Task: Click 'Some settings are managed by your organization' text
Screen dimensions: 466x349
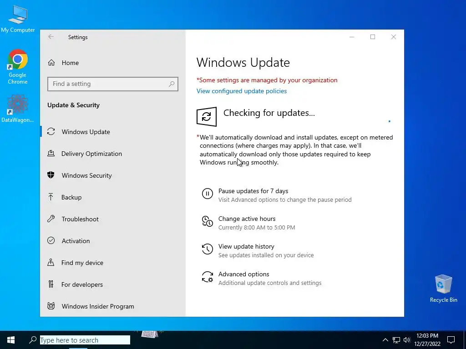Action: coord(267,80)
